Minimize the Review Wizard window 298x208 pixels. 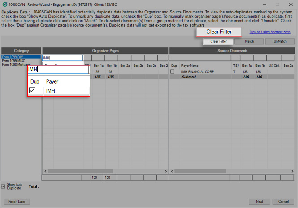[x=264, y=4]
